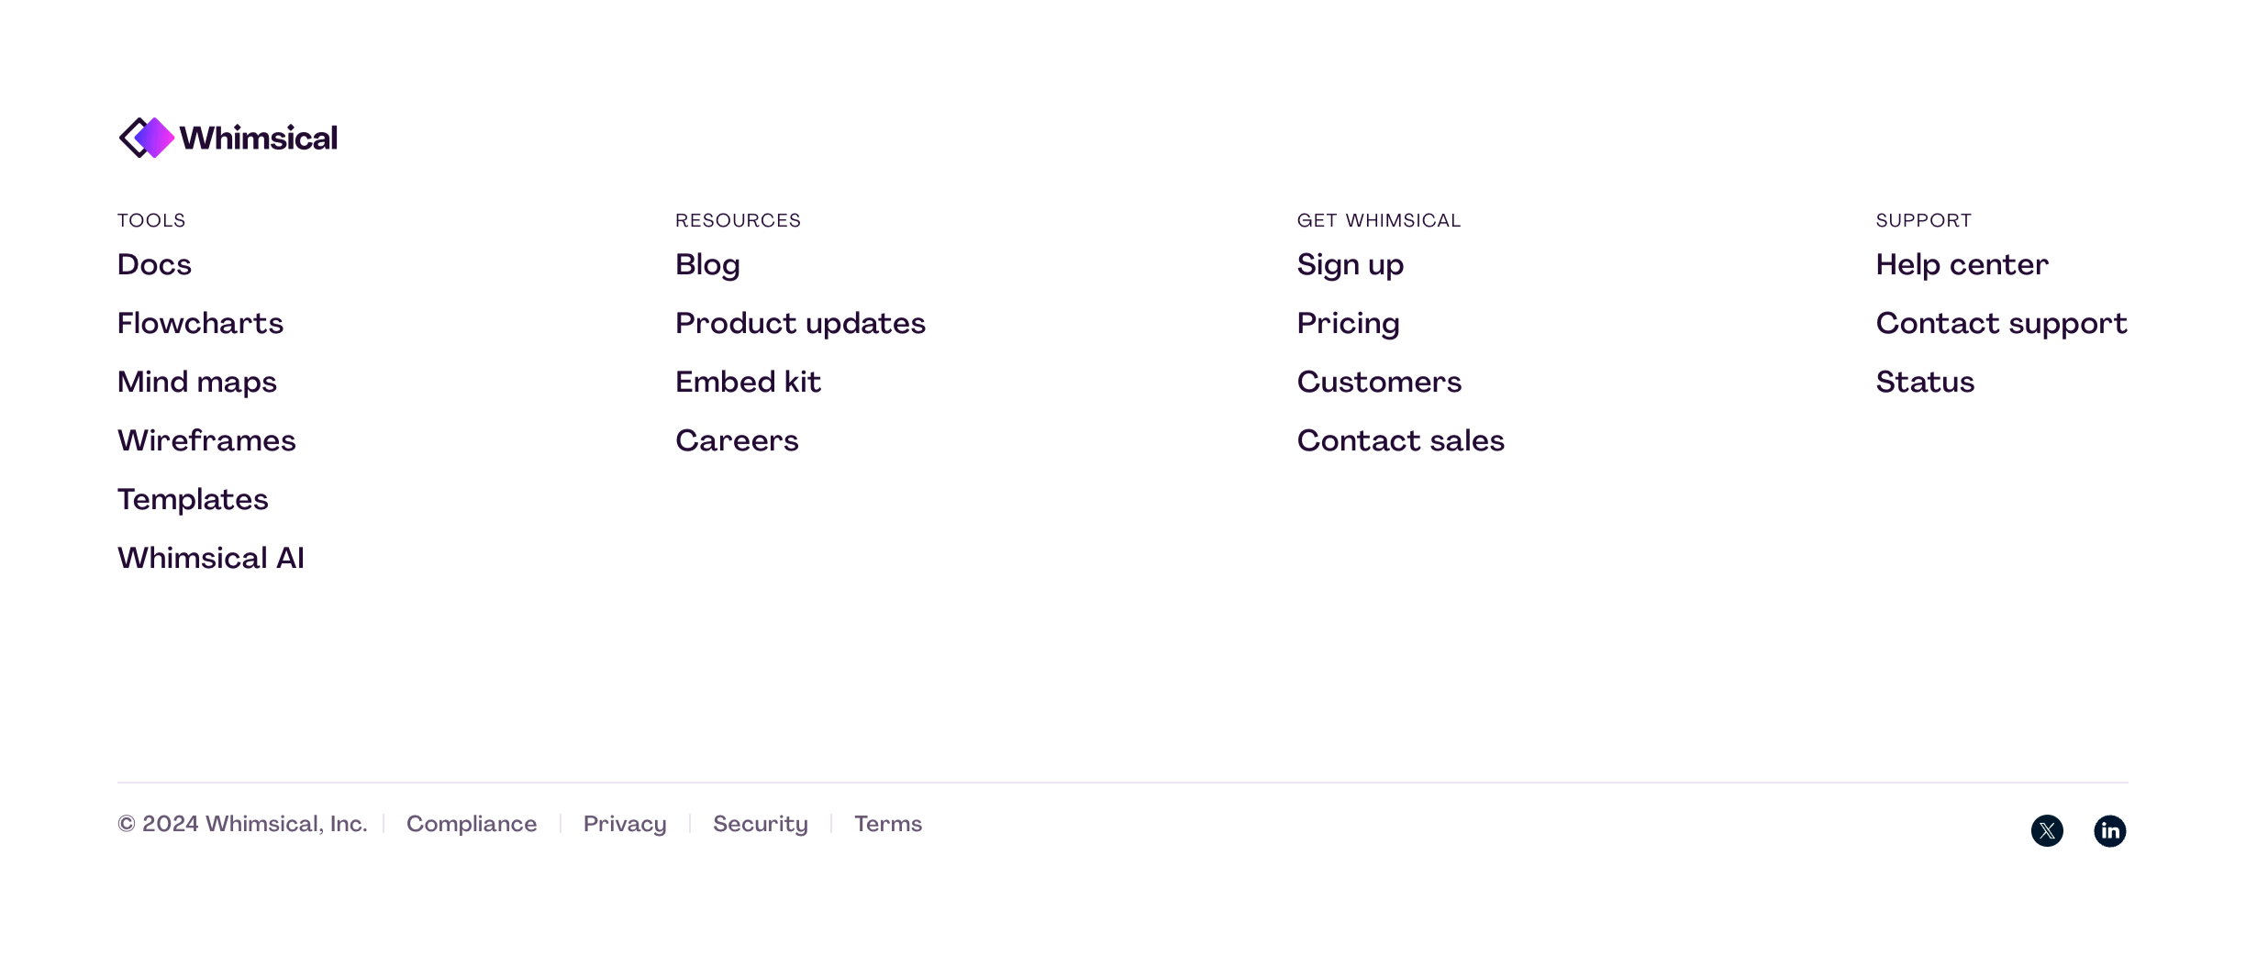Screen dimensions: 2246x966
Task: Select the Mind maps link
Action: coord(197,383)
